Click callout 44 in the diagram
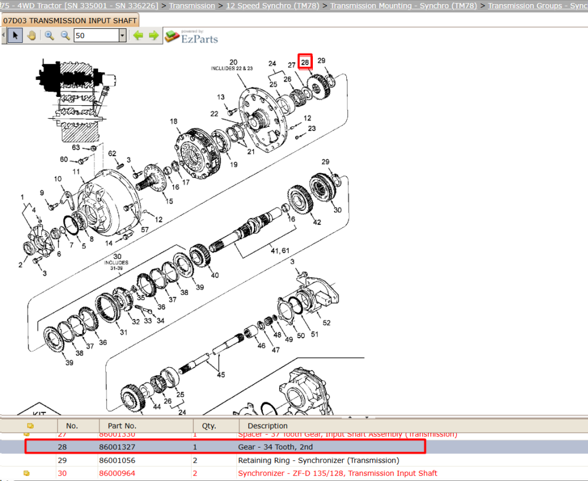Screen dimensions: 588x481 (x=157, y=407)
